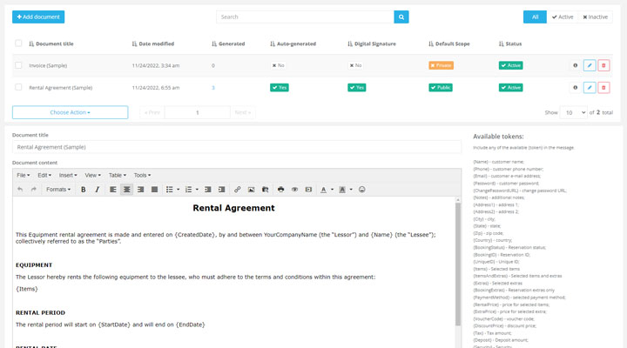Viewport: 627px width, 348px height.
Task: Show all documents with All filter
Action: (x=535, y=17)
